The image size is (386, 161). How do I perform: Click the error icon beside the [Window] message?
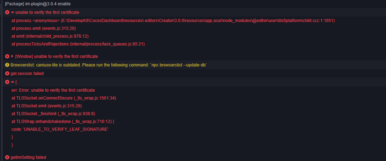click(7, 57)
